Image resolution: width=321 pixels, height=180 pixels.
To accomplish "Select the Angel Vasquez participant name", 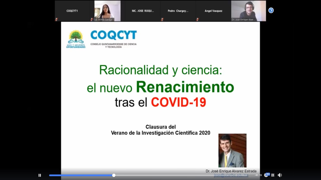I will click(x=213, y=11).
